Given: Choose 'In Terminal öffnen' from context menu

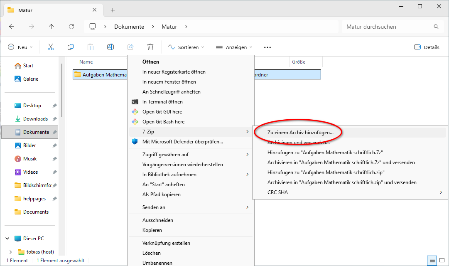Looking at the screenshot, I should pyautogui.click(x=162, y=102).
